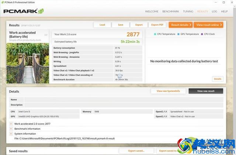Open the Log tab
The width and height of the screenshot is (236, 155).
(214, 11)
